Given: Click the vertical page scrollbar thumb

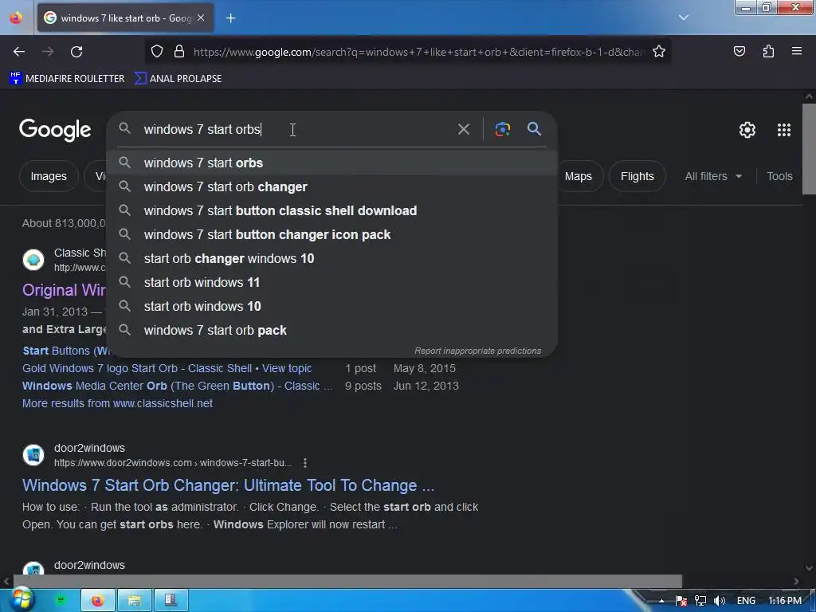Looking at the screenshot, I should coord(809,149).
